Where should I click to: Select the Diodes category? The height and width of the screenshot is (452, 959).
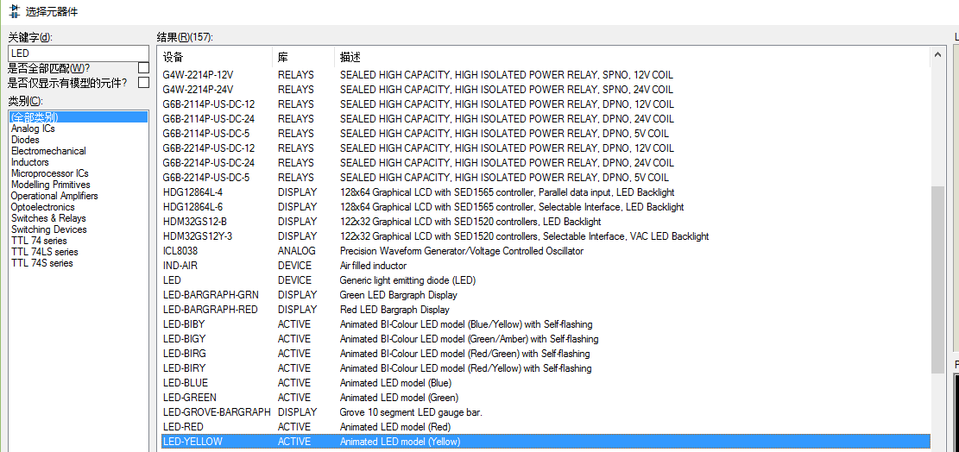pyautogui.click(x=79, y=140)
